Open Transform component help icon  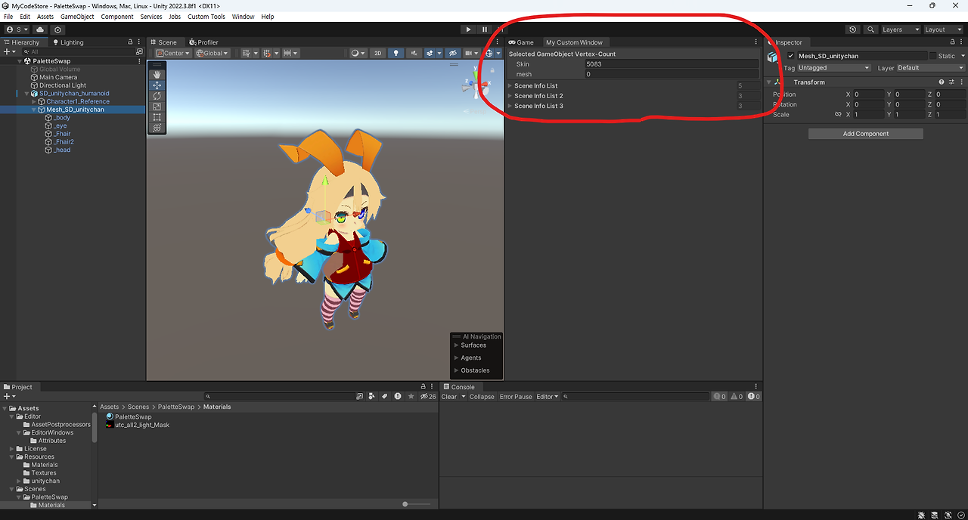point(942,82)
